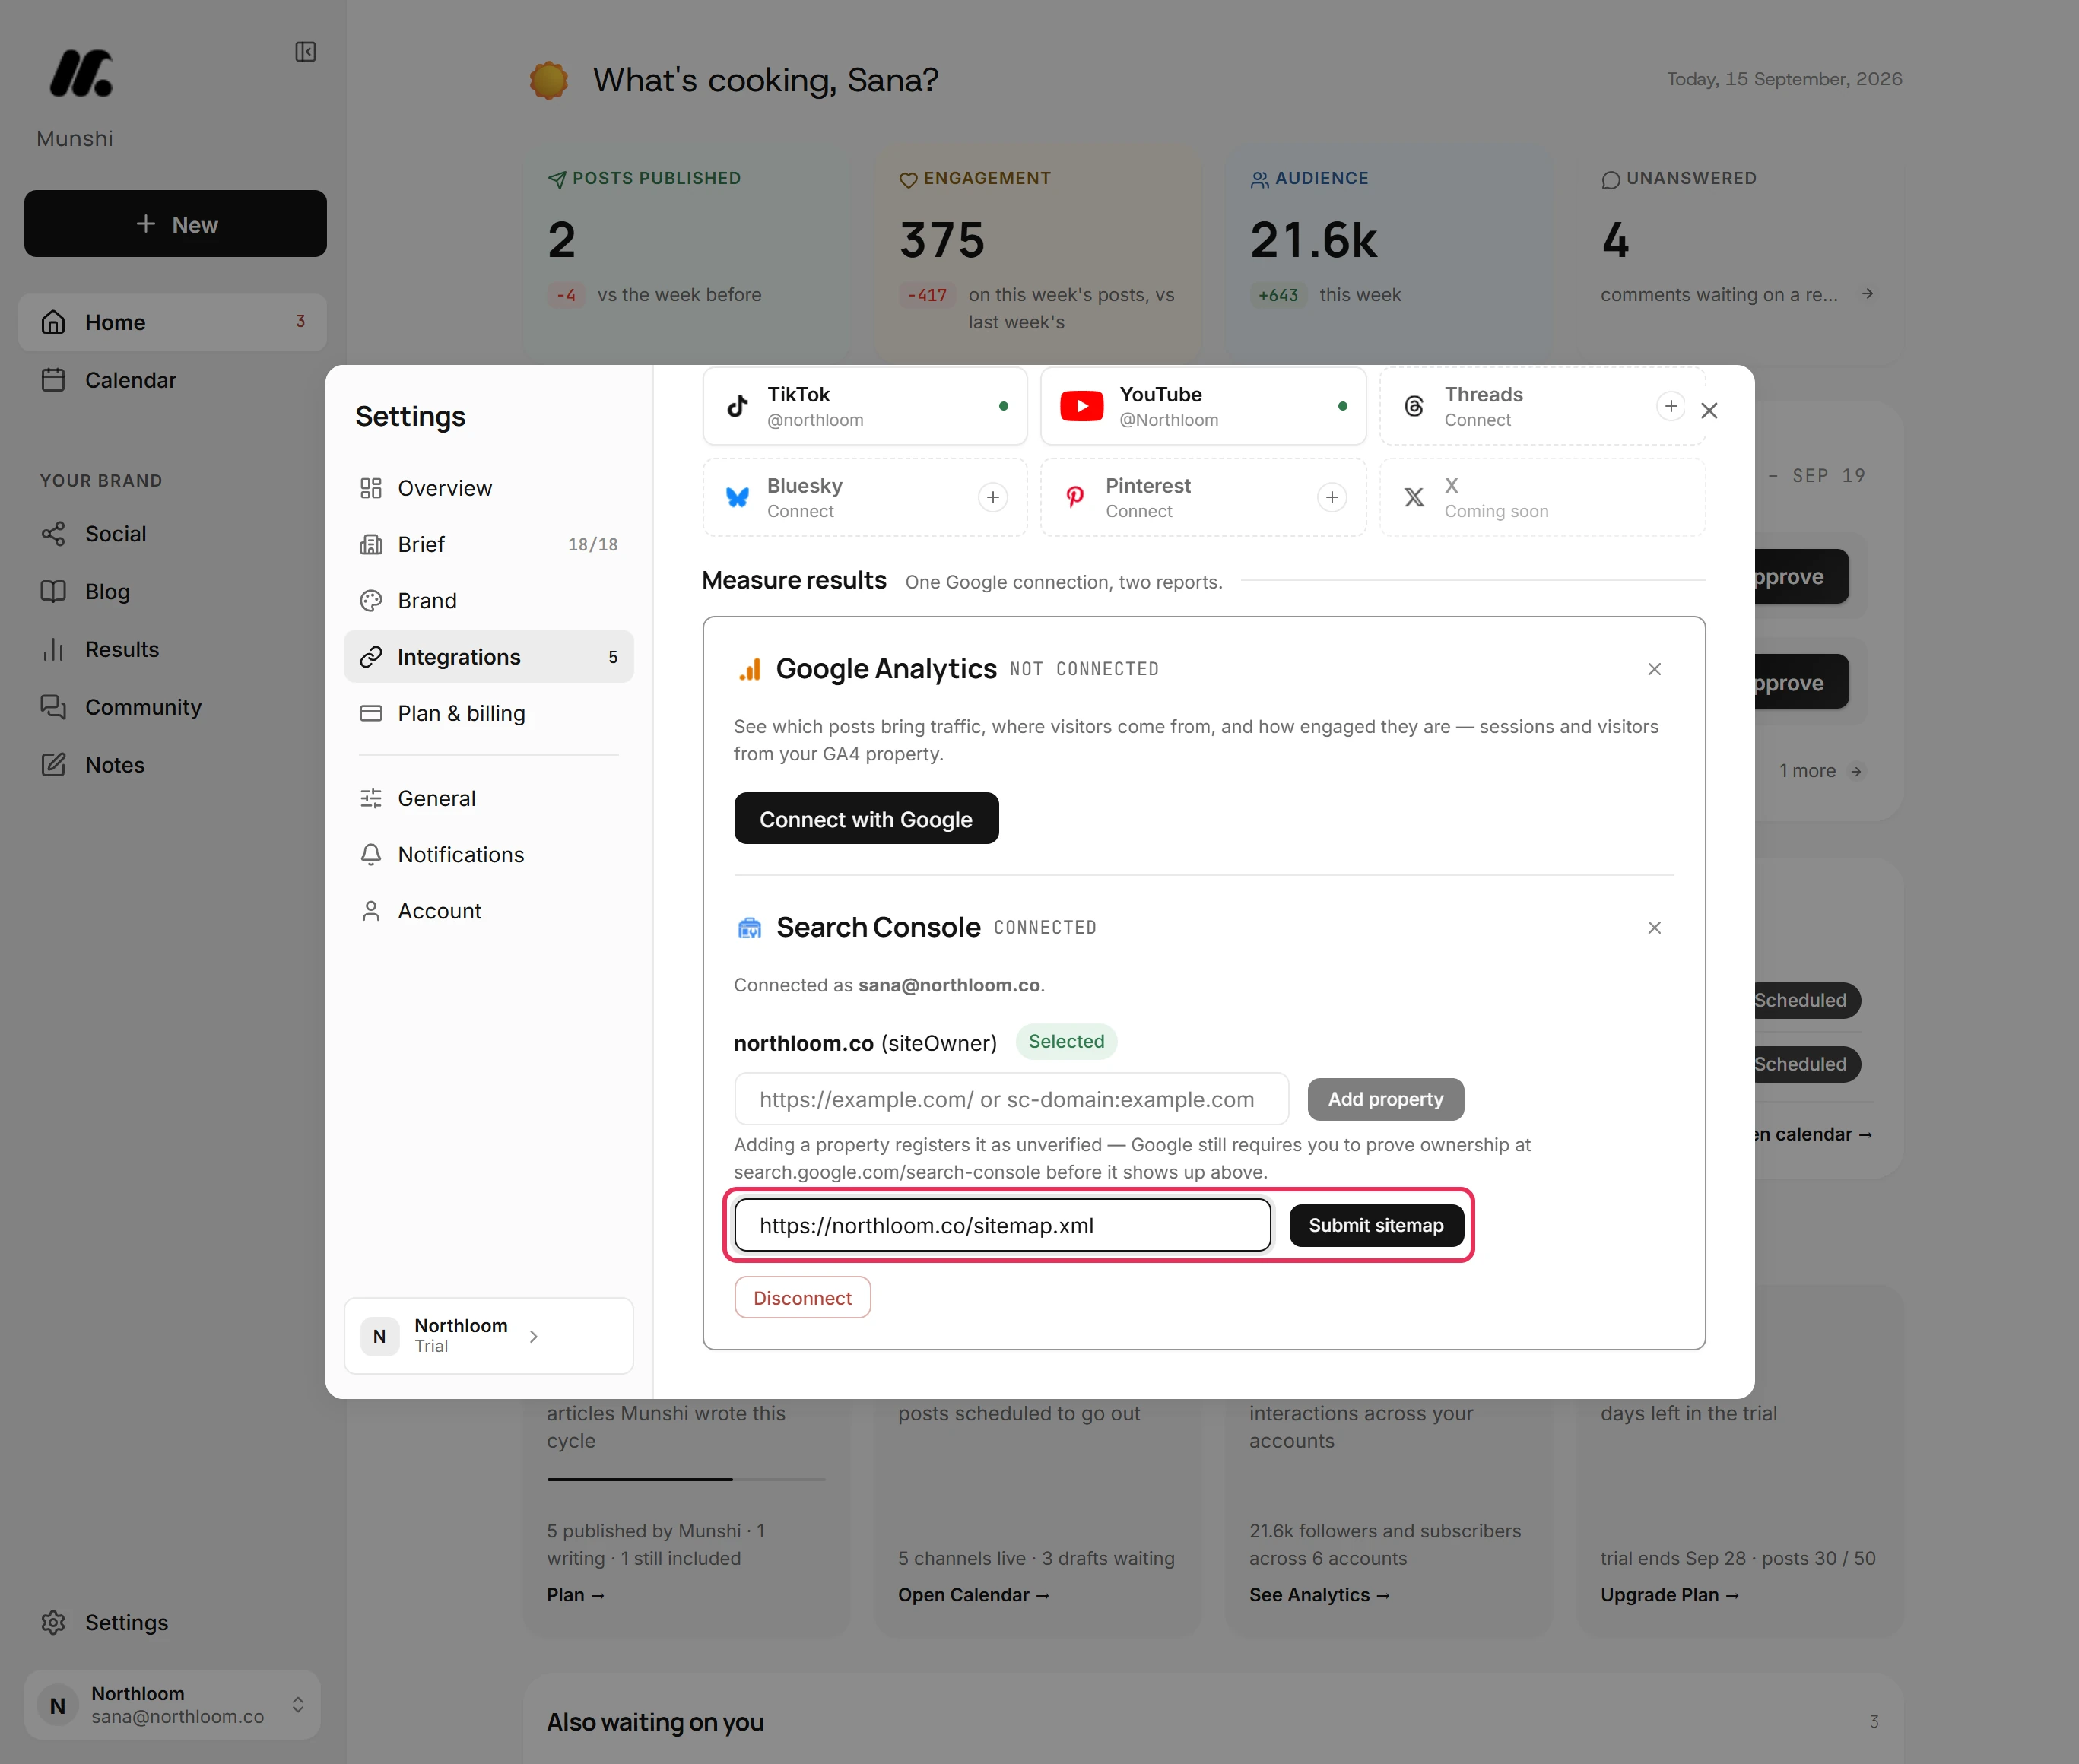Image resolution: width=2079 pixels, height=1764 pixels.
Task: Open the Community section
Action: (172, 707)
